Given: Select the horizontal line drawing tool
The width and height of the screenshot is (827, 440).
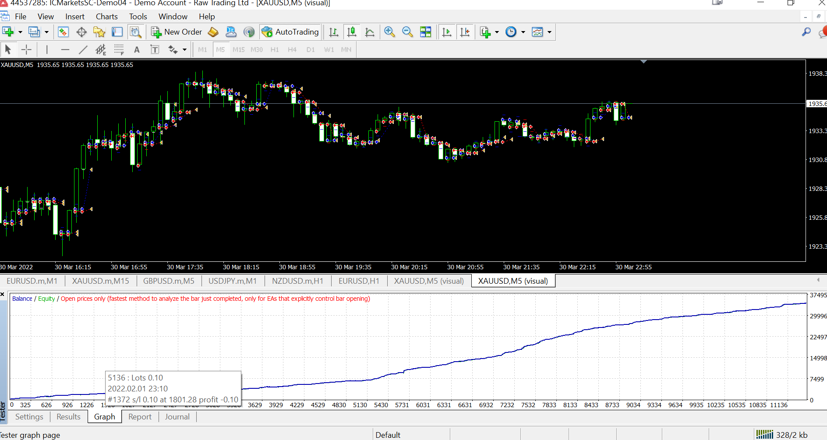Looking at the screenshot, I should pos(65,49).
